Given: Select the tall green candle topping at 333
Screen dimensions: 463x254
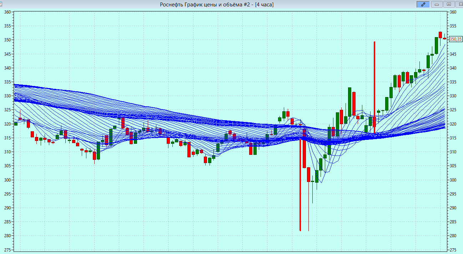Looking at the screenshot, I should [349, 102].
